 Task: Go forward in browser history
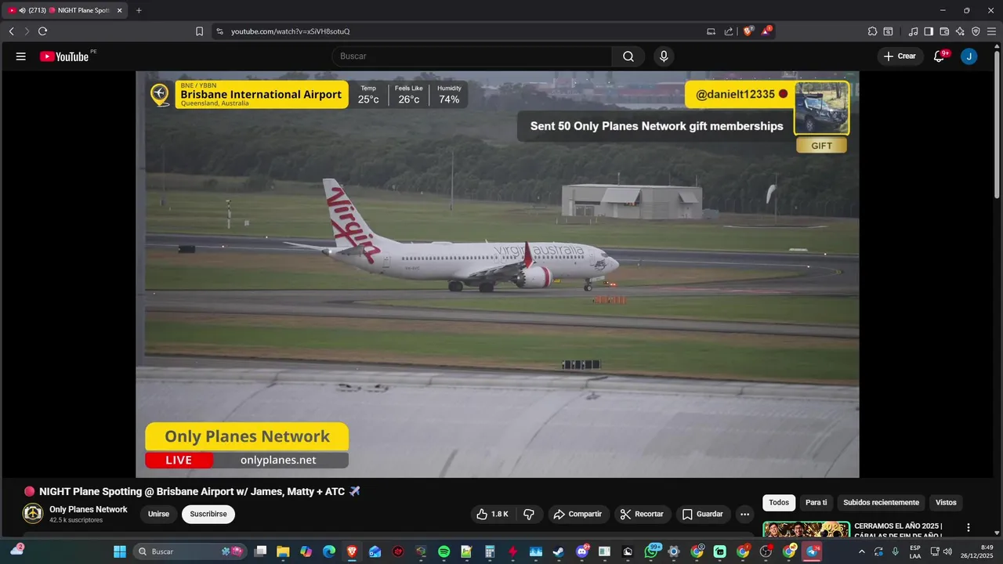[27, 31]
